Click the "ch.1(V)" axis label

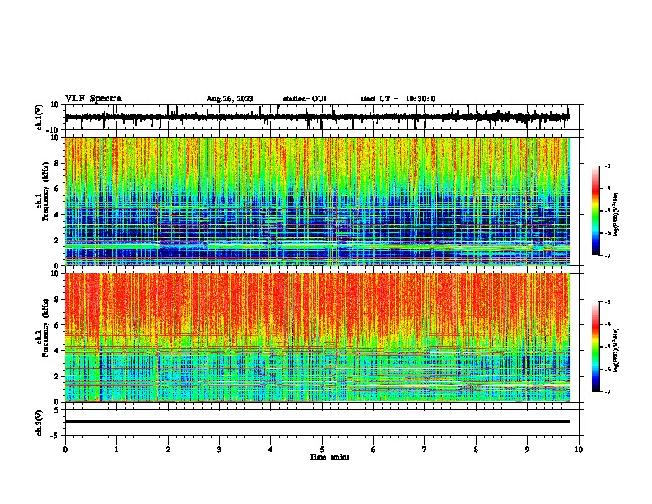tap(40, 117)
